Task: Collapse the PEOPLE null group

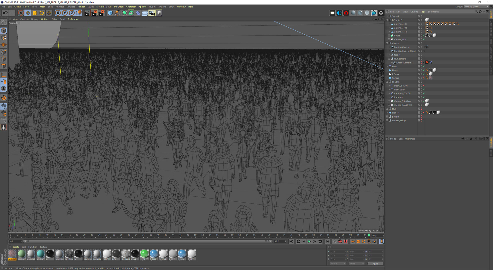Action: [x=387, y=82]
